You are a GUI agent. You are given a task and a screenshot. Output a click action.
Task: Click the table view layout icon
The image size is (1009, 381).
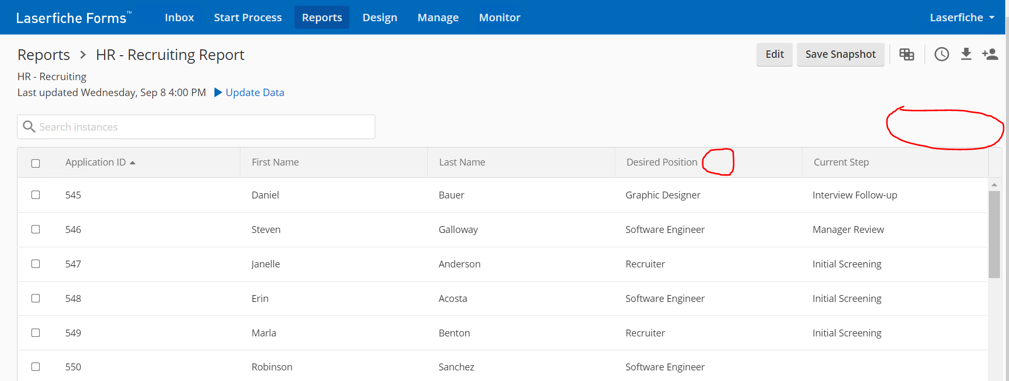(x=907, y=54)
